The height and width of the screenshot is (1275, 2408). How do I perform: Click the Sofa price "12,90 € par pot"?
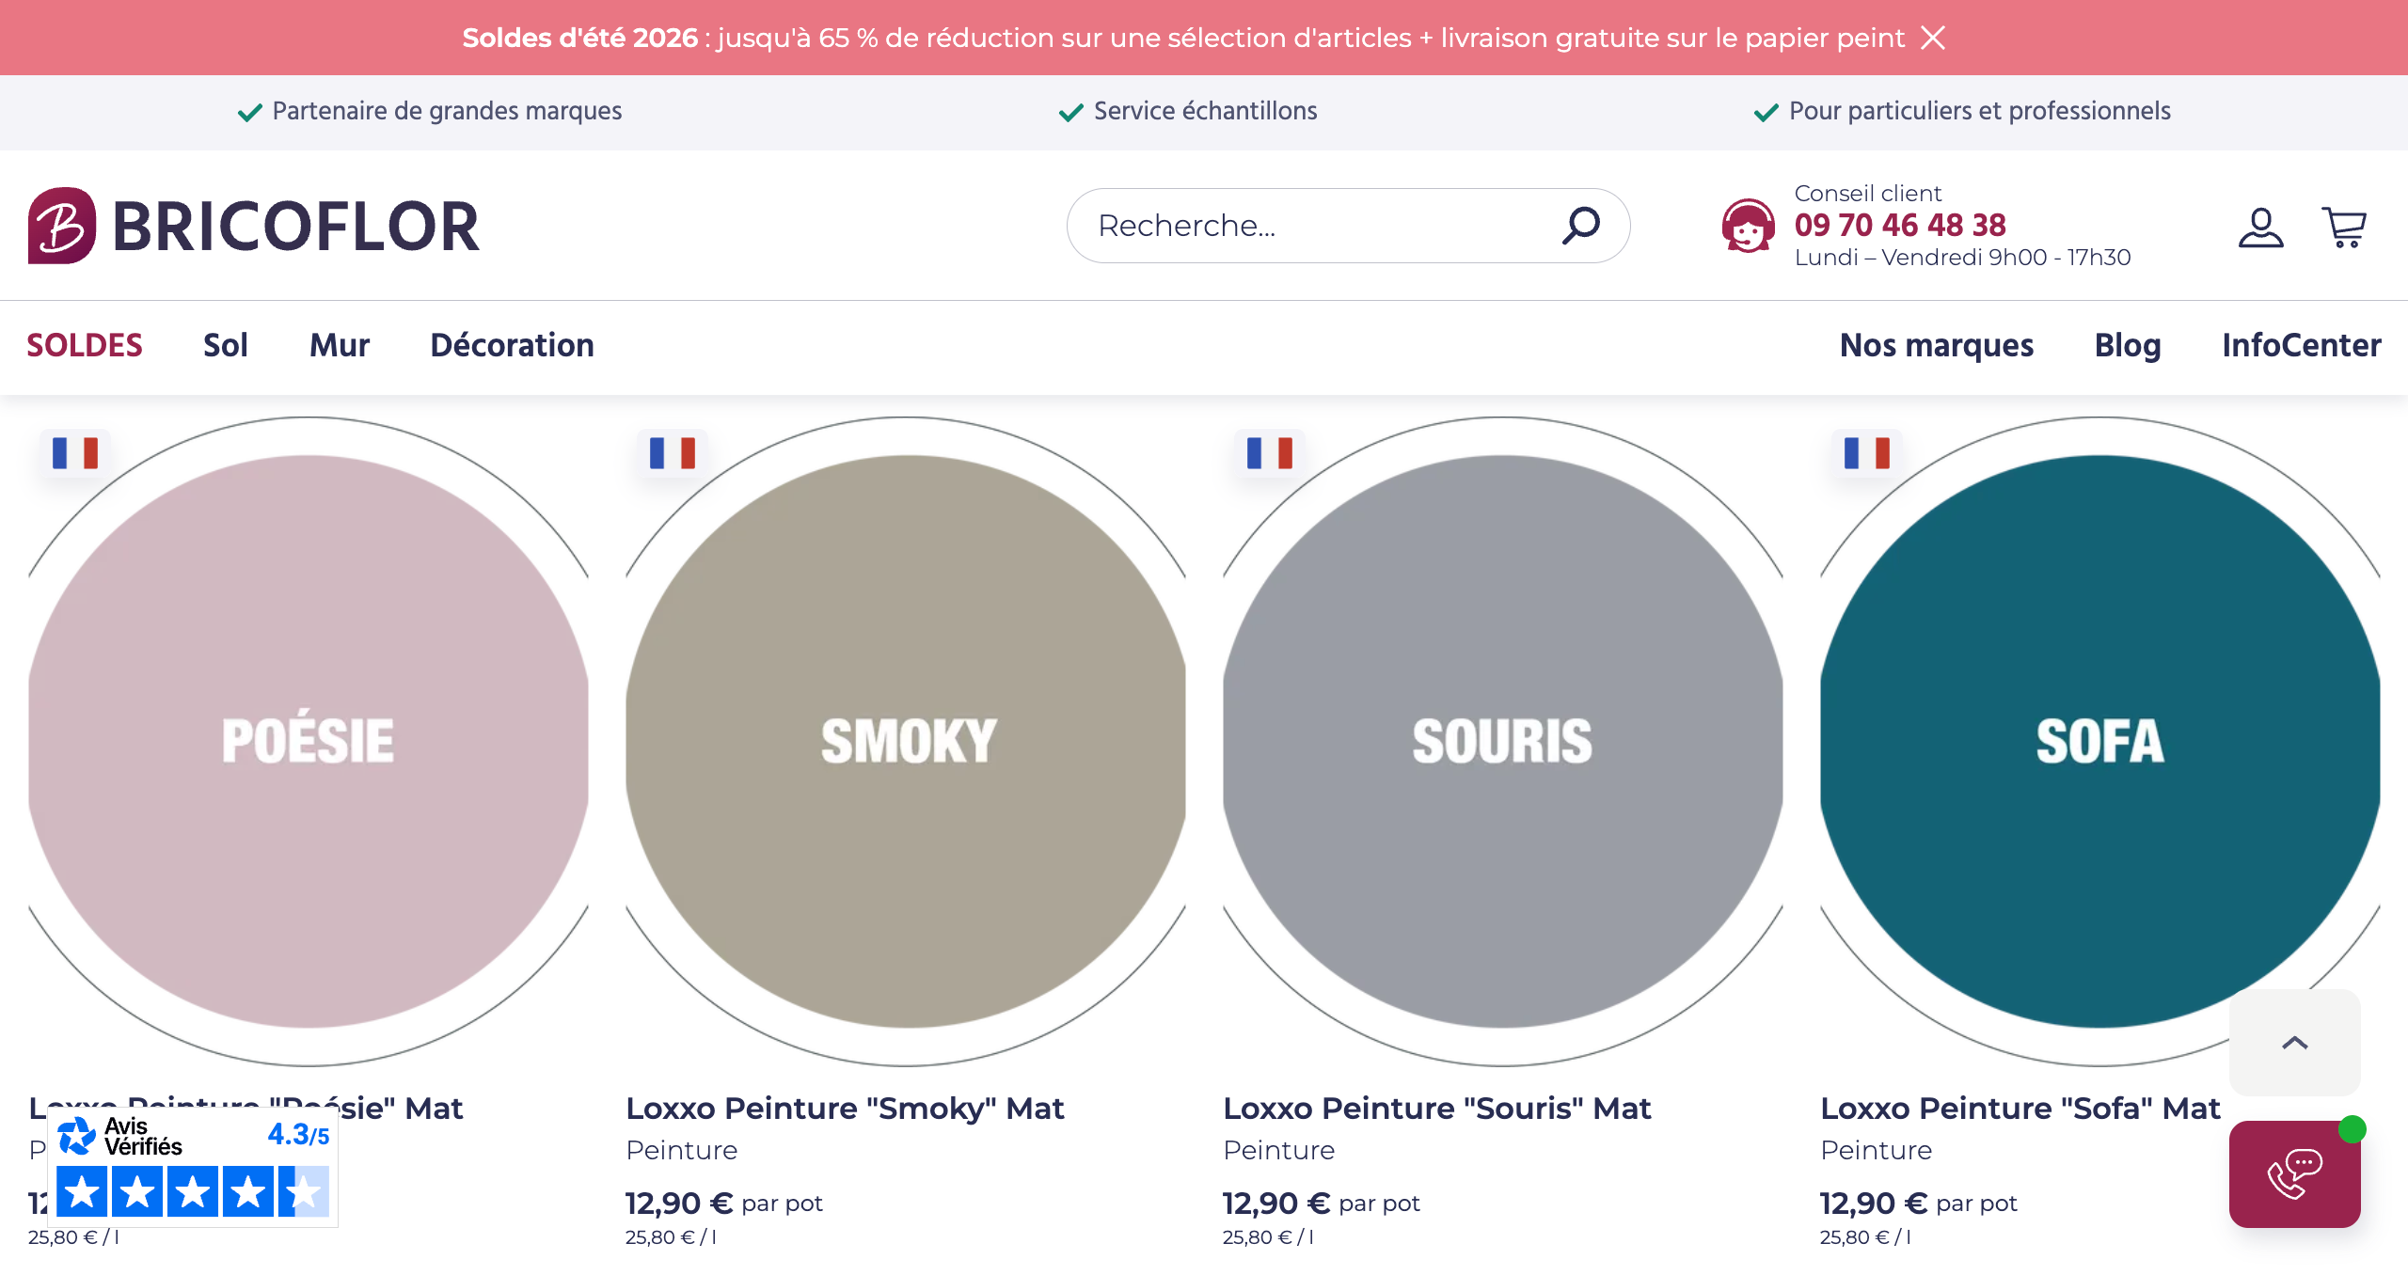point(1919,1203)
